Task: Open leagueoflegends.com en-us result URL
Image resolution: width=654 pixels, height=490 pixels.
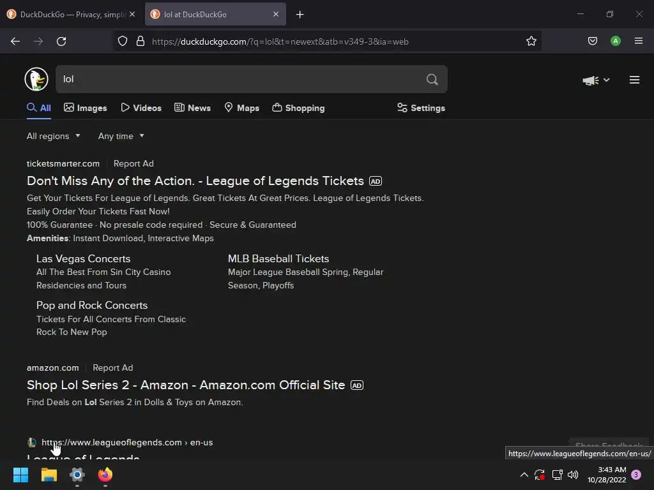Action: tap(127, 443)
